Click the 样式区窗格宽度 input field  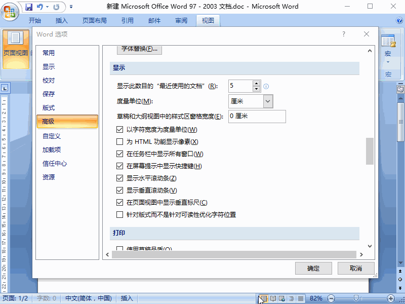coord(257,117)
